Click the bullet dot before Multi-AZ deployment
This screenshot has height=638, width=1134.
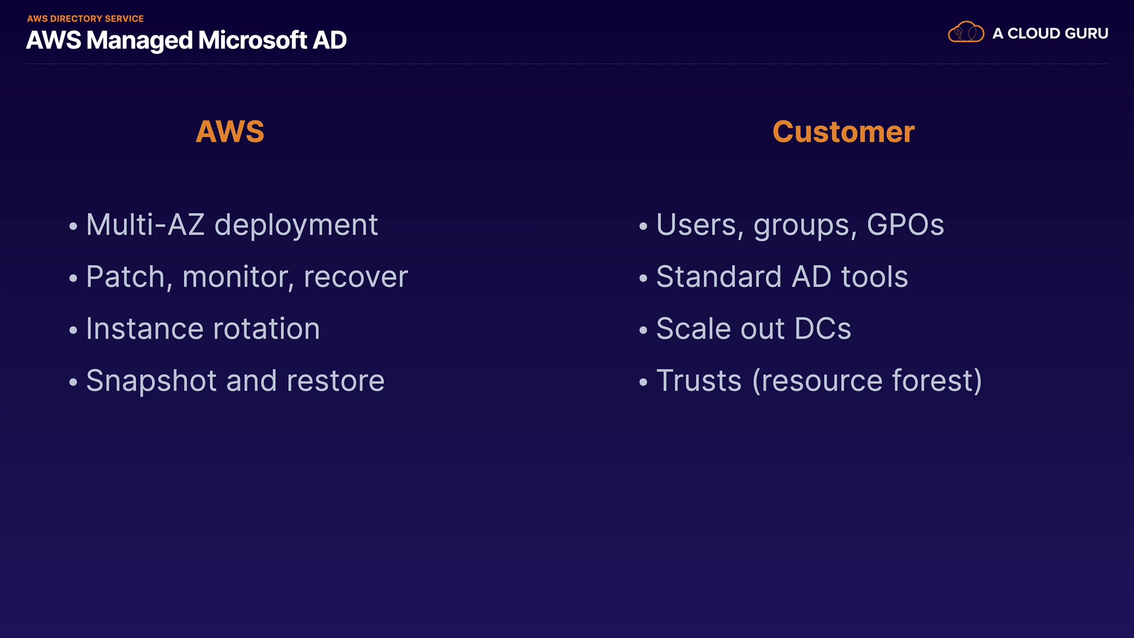coord(73,226)
